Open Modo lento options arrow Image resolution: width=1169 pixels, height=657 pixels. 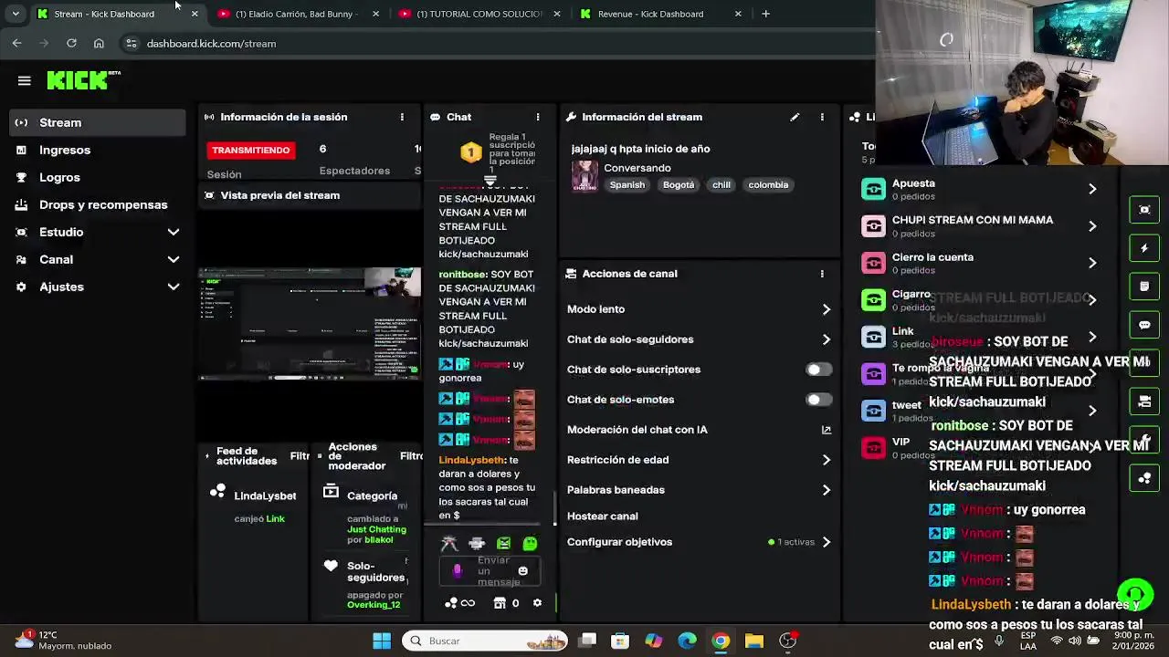(827, 309)
